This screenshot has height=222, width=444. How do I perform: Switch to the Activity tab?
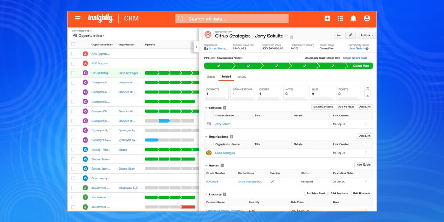point(242,77)
